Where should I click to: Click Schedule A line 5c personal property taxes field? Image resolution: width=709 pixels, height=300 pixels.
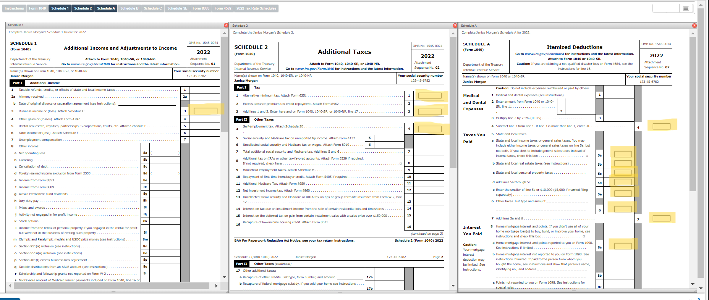click(623, 173)
